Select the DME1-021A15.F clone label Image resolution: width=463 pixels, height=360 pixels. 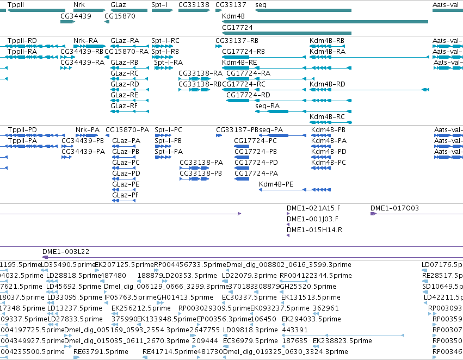313,208
